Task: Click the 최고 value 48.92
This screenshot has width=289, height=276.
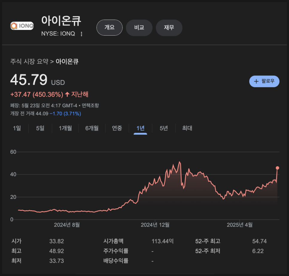Action: 57,251
